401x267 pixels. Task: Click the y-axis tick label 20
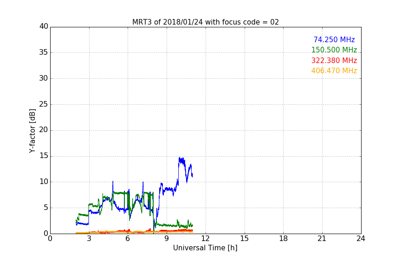click(x=44, y=130)
